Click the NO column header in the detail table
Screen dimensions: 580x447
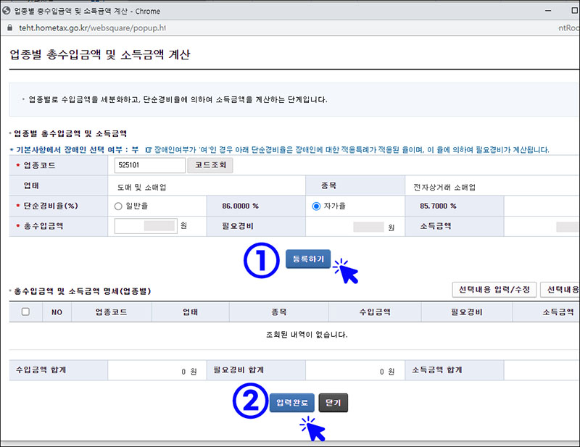(57, 312)
